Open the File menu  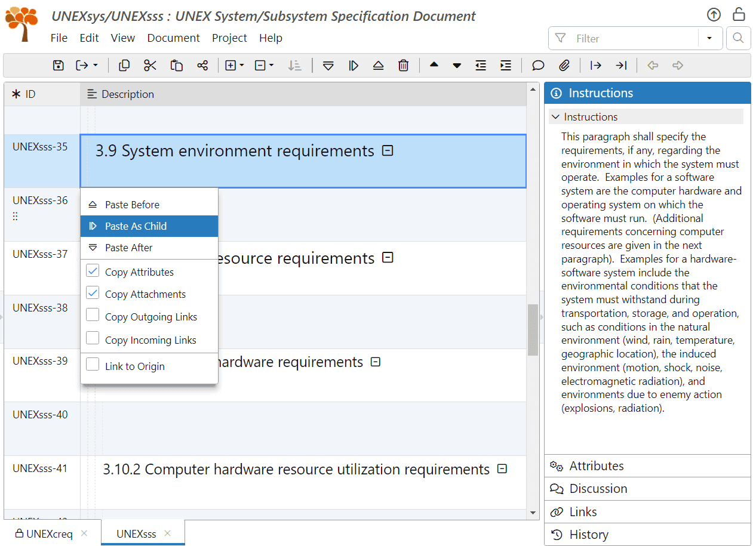click(59, 38)
